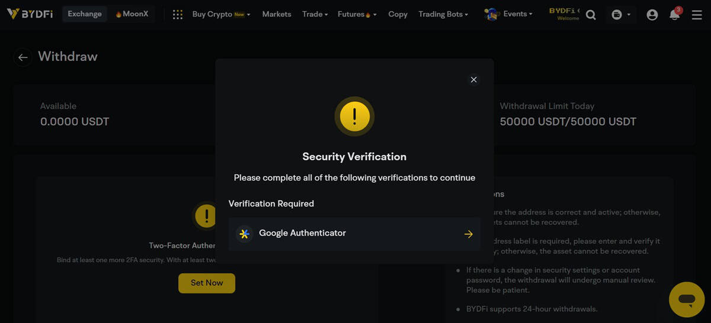This screenshot has width=711, height=323.
Task: Open the apps grid menu
Action: pyautogui.click(x=177, y=15)
